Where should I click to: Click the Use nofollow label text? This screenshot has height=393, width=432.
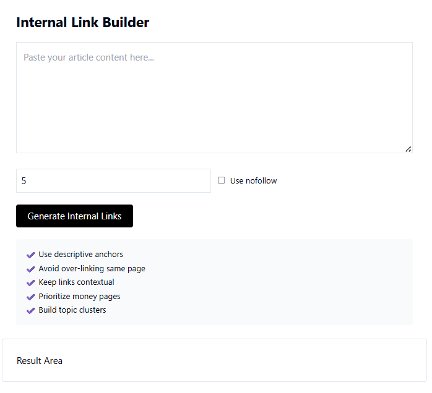pos(253,181)
